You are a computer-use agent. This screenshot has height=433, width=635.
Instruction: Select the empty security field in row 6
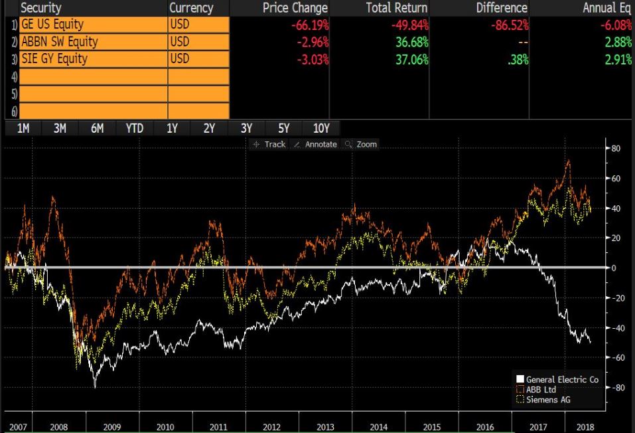(x=93, y=111)
